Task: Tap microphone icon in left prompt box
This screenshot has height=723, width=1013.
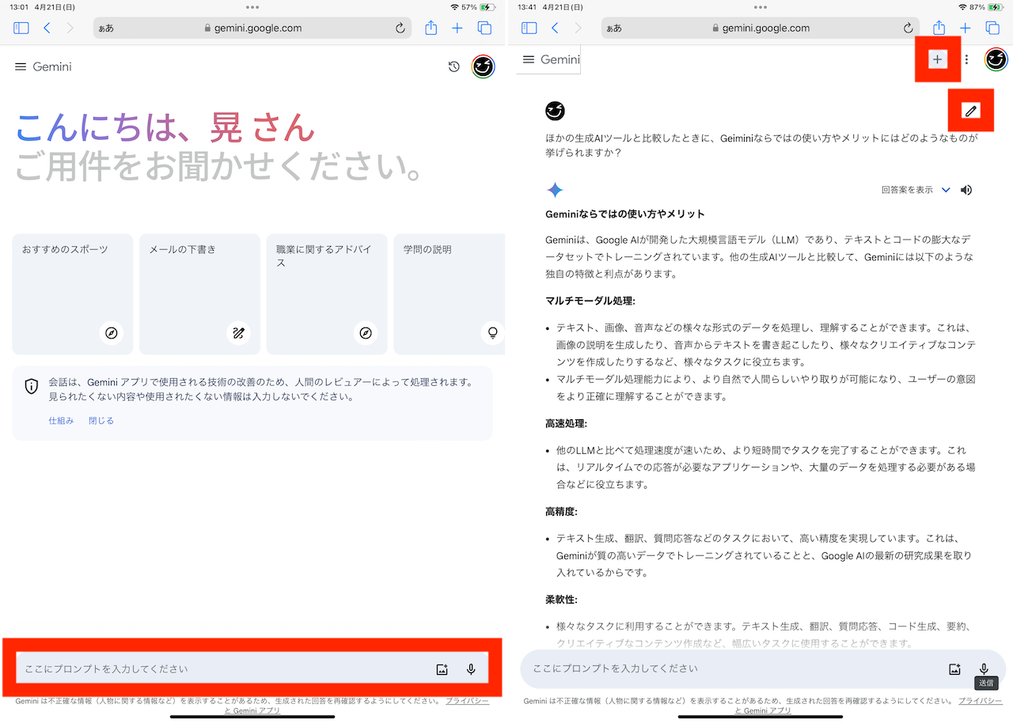Action: click(471, 669)
